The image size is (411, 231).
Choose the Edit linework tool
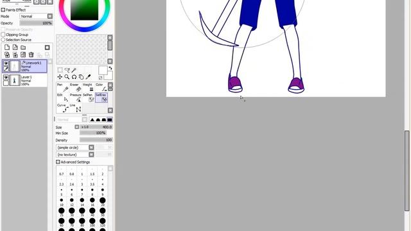click(63, 98)
